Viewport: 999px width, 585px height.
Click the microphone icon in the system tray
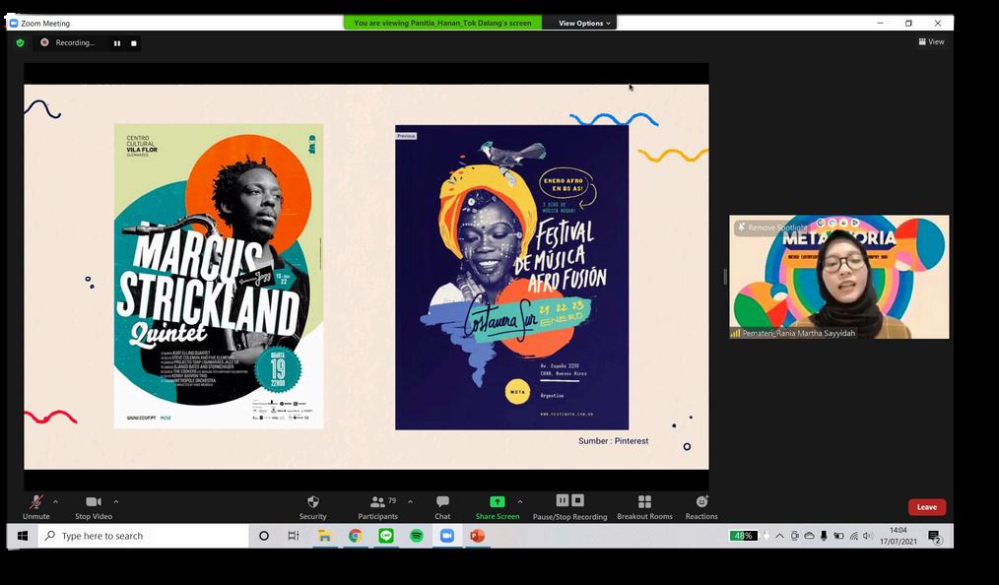coord(824,536)
